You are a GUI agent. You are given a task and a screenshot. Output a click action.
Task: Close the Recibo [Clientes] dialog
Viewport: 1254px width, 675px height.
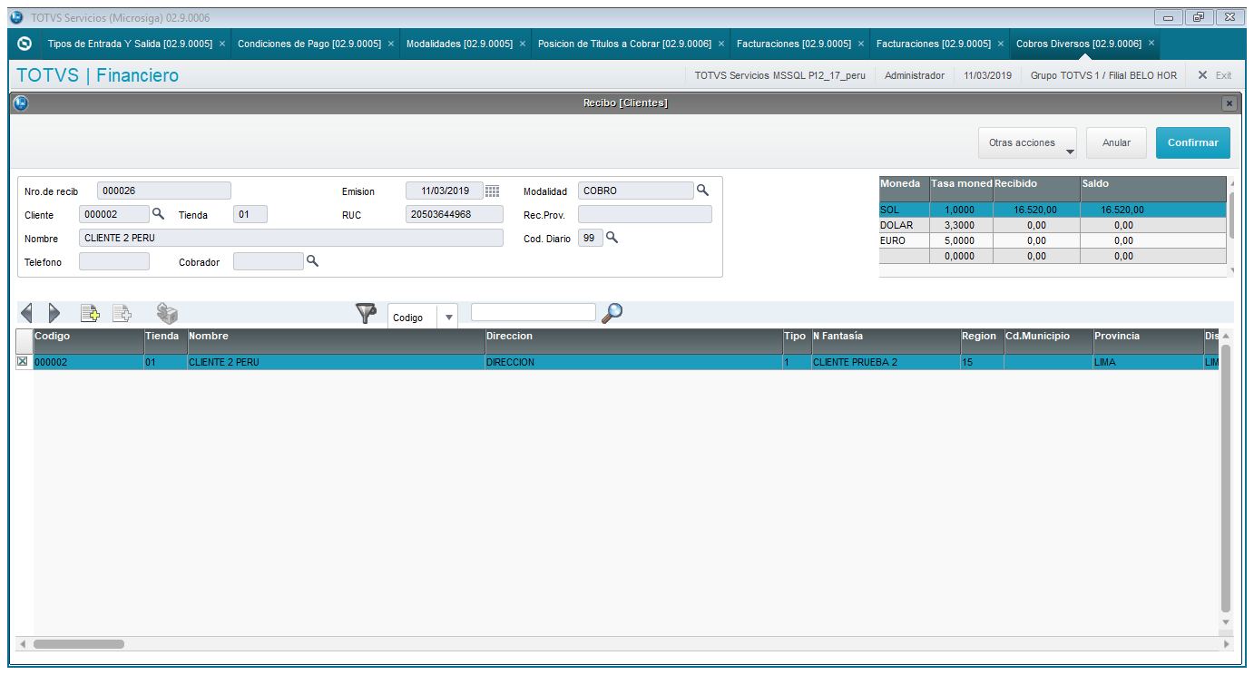click(x=1230, y=103)
